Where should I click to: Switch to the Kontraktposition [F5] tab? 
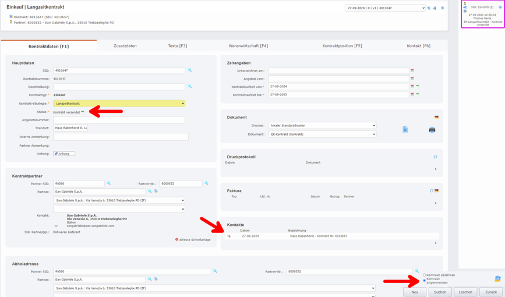[x=342, y=46]
